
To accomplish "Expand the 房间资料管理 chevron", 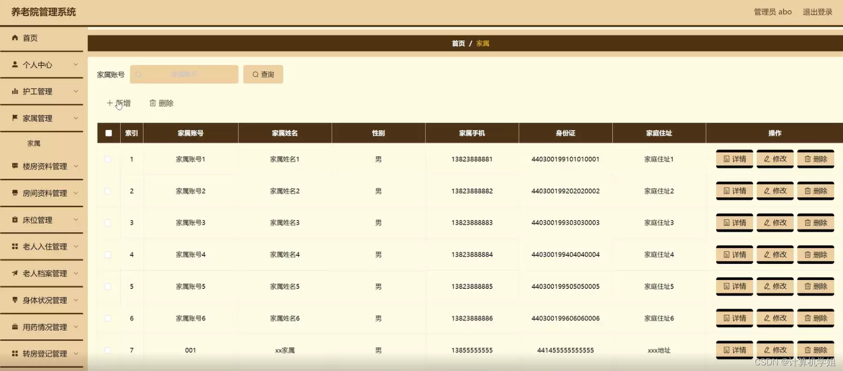I will pyautogui.click(x=76, y=193).
